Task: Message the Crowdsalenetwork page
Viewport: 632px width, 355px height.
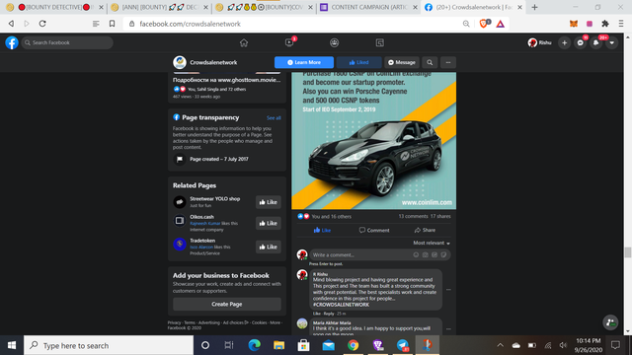Action: click(x=402, y=62)
